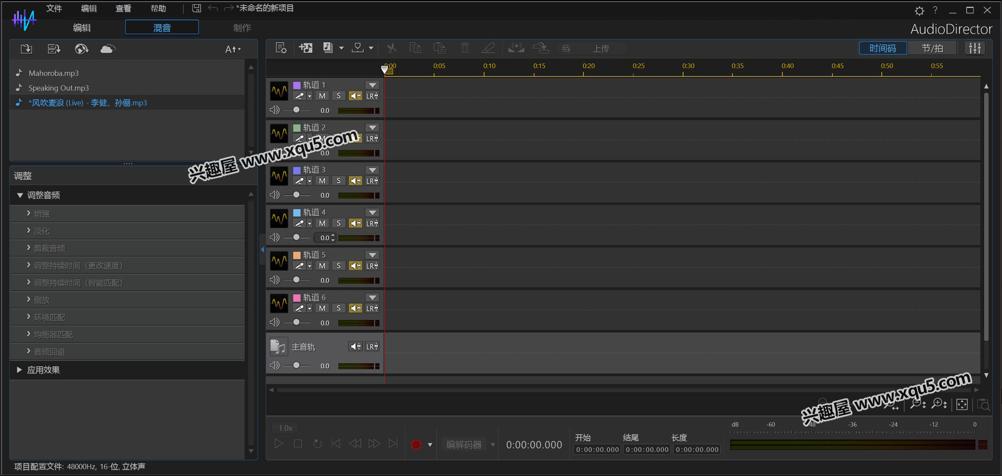Jump to the start with previous marker icon
This screenshot has height=476, width=1002.
[336, 443]
